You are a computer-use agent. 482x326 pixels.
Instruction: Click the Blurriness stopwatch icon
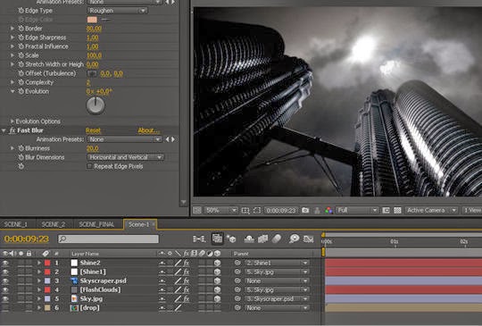pos(21,148)
